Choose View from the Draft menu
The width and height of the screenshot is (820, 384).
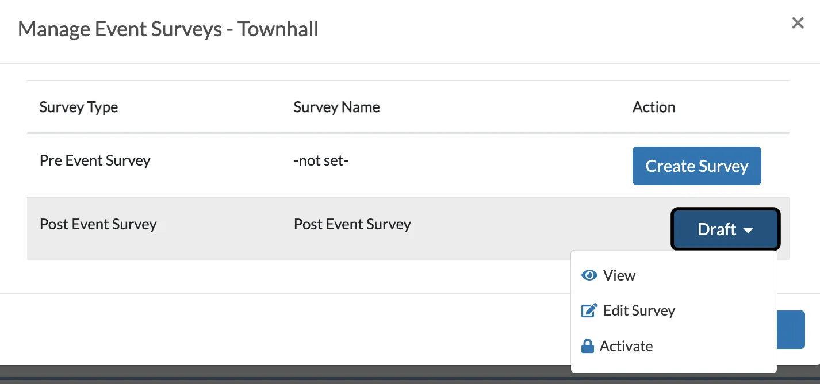674,275
